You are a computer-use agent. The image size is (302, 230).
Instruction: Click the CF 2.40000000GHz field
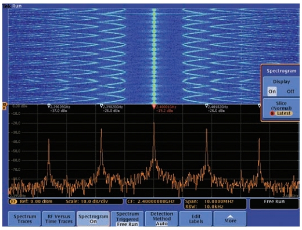tap(153, 202)
